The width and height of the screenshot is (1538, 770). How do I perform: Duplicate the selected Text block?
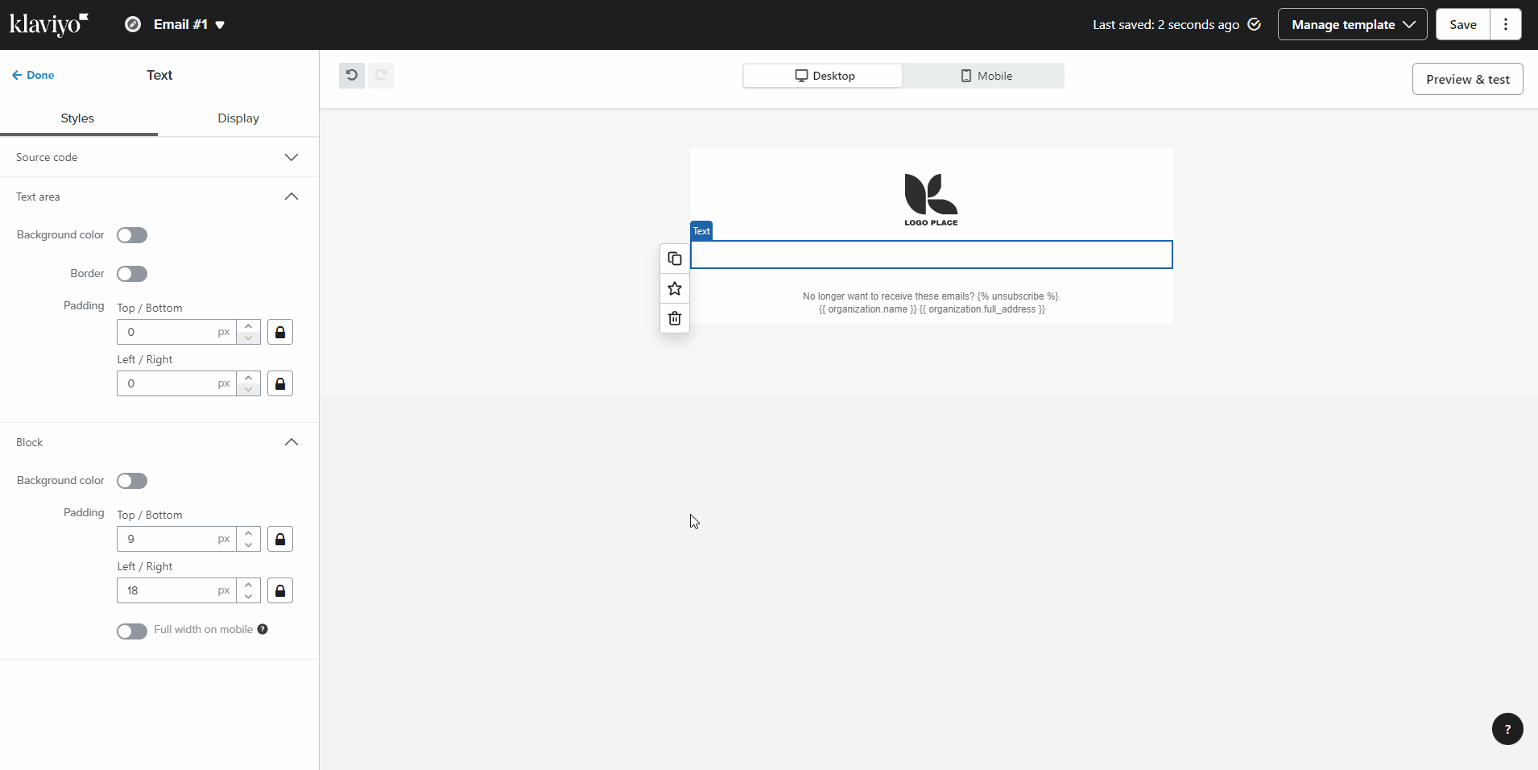(675, 259)
